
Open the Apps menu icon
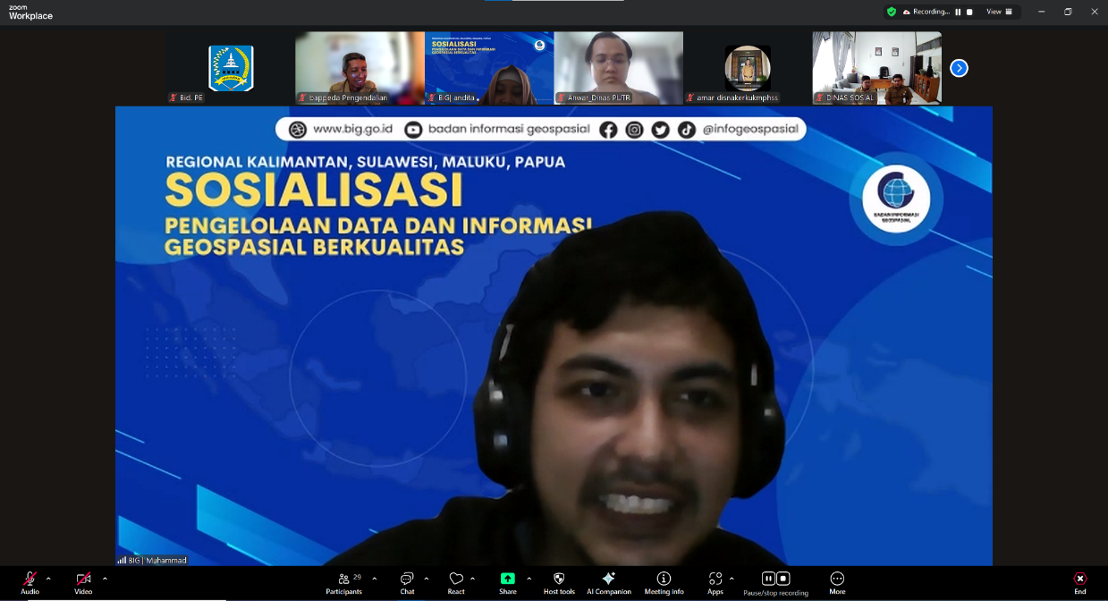click(x=715, y=580)
